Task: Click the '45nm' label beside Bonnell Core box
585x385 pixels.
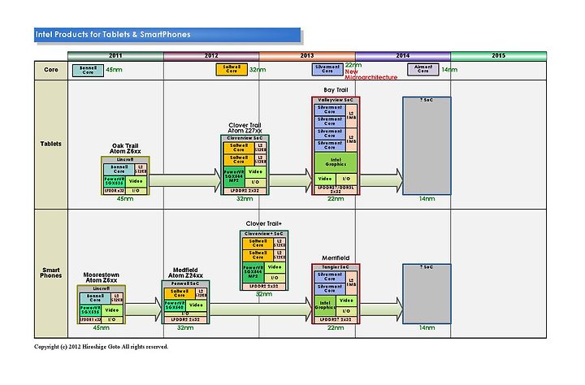Action: (114, 70)
